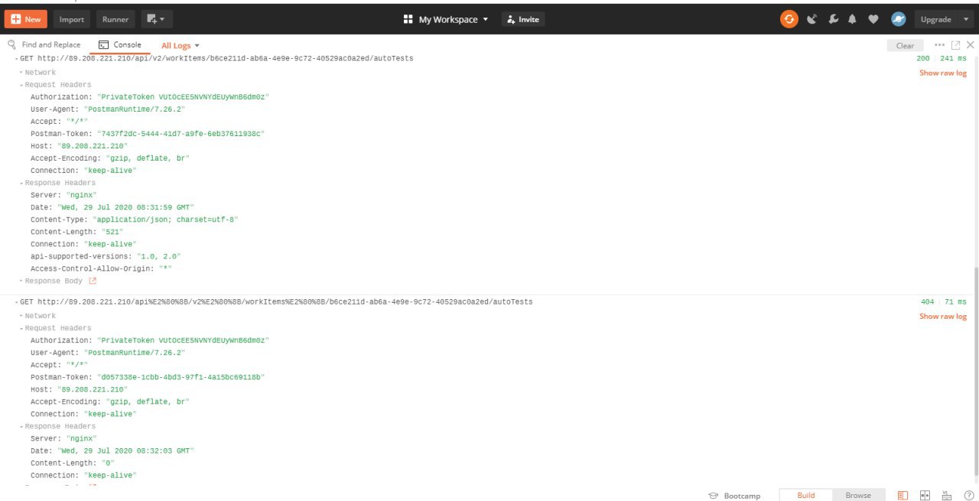Click the Date "Wed, 29 Jul 2020 08:32:03 GMT" value
979x501 pixels.
125,451
